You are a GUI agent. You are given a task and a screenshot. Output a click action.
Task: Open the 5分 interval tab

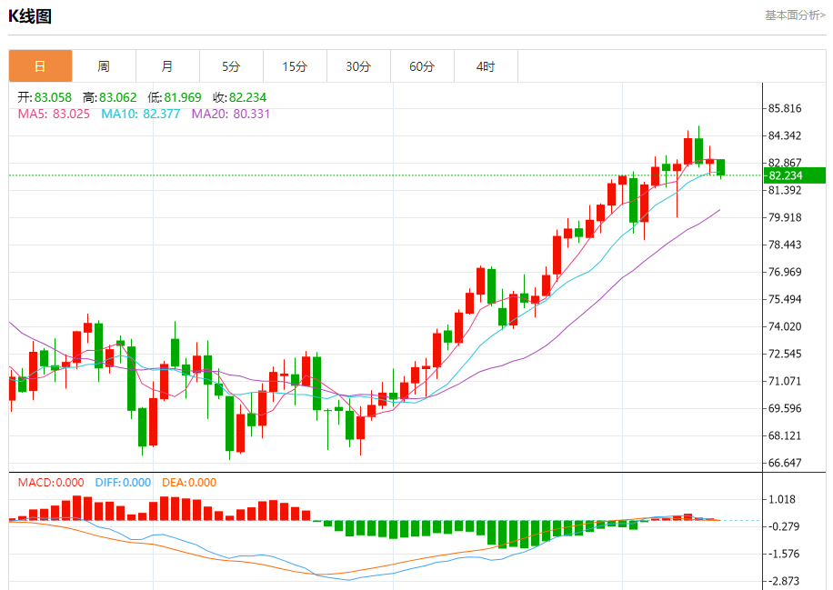[231, 66]
